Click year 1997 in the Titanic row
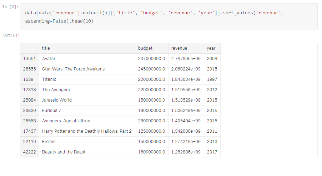Viewport: 322px width, 176px height. (x=212, y=79)
